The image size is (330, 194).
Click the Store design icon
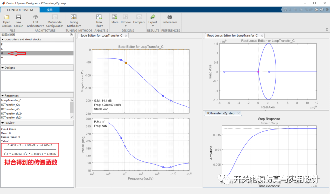point(115,17)
